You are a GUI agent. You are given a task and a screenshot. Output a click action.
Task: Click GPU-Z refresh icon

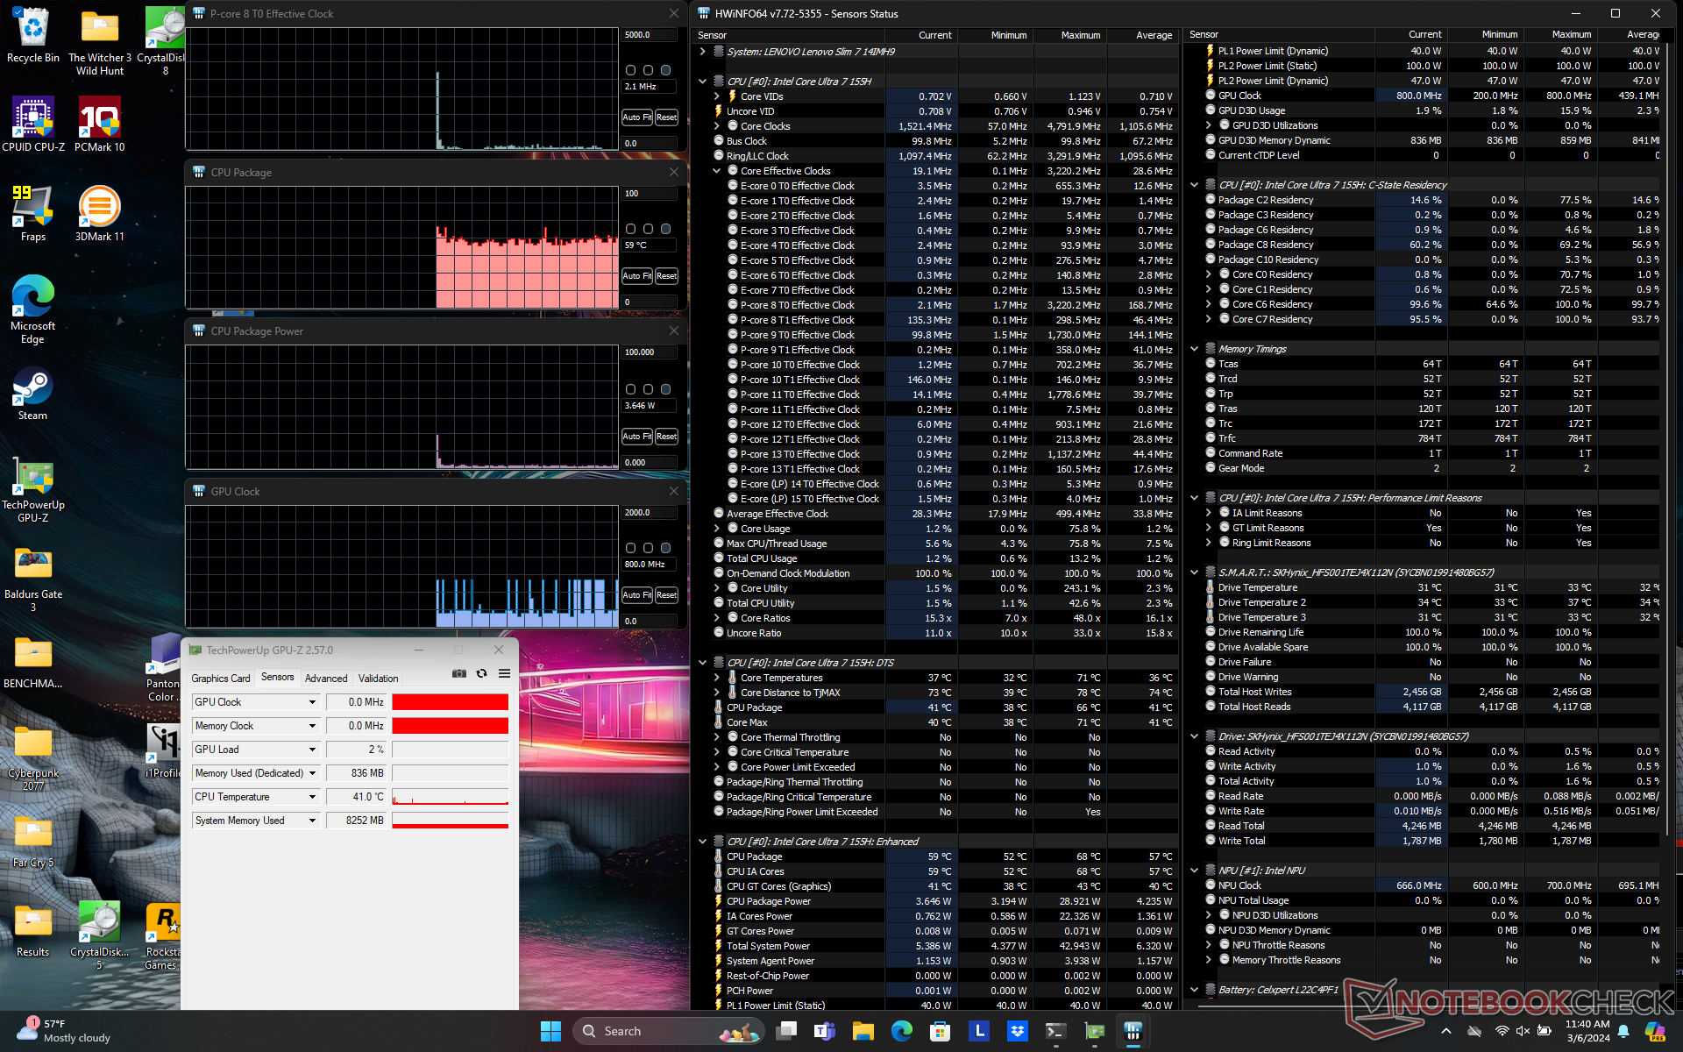(481, 673)
